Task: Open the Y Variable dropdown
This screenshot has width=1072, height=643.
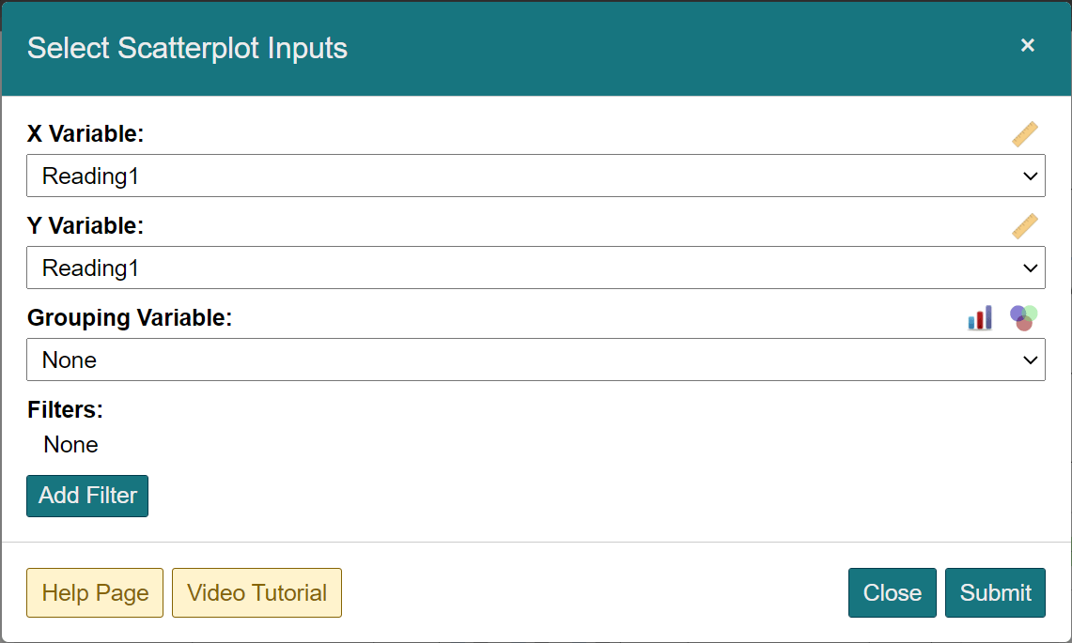Action: tap(536, 268)
